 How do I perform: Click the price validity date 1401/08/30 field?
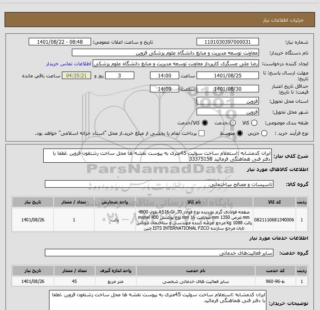click(x=228, y=89)
